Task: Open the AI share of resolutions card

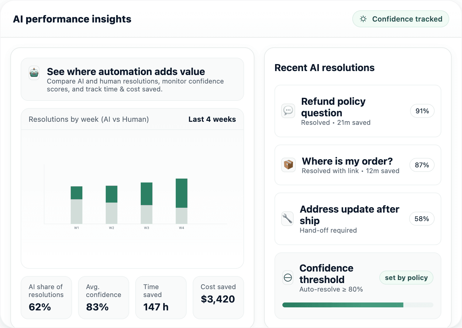Action: click(x=46, y=297)
